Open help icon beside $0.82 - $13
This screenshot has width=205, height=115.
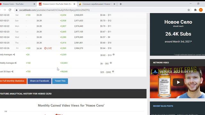pyautogui.click(x=114, y=55)
